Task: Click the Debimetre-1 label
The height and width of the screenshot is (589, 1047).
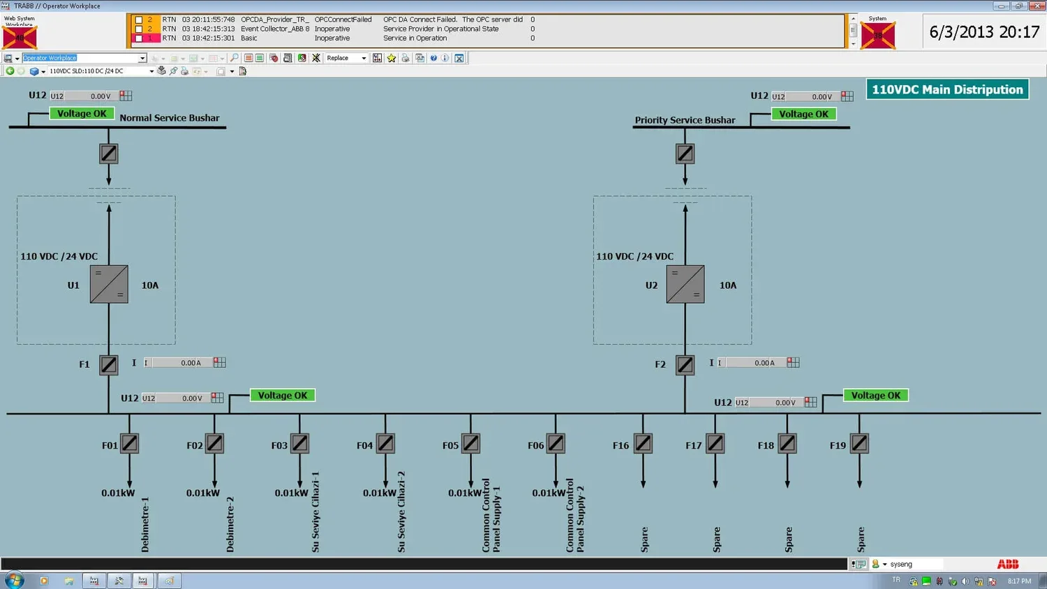Action: tap(145, 525)
